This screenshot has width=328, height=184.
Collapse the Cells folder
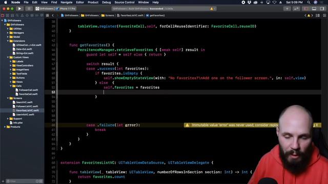pyautogui.click(x=11, y=86)
